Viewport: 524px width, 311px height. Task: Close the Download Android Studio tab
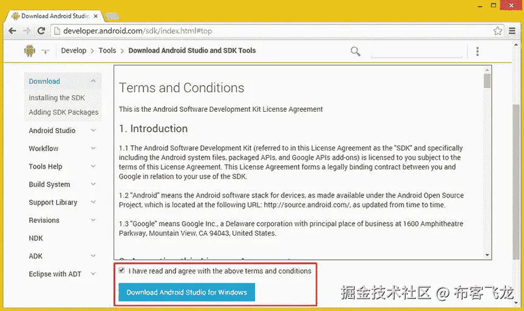(96, 16)
